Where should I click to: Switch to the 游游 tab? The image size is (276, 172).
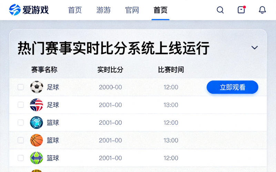click(x=103, y=10)
